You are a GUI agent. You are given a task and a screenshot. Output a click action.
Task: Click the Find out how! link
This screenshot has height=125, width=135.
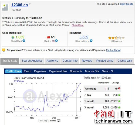pos(113,50)
